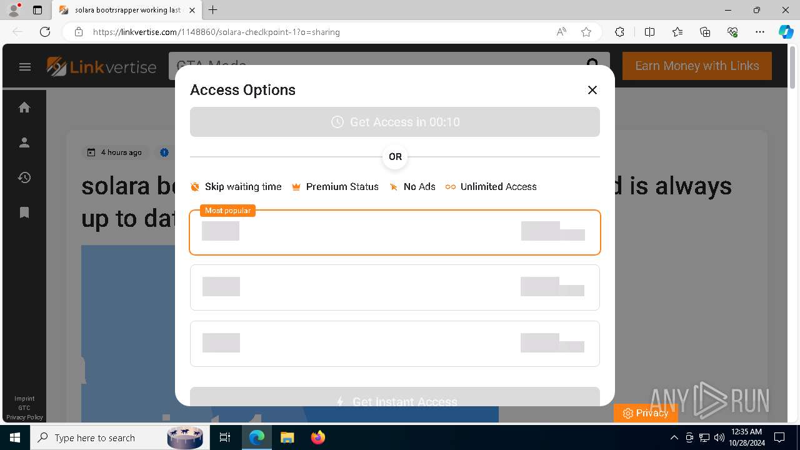The height and width of the screenshot is (450, 800).
Task: View site information lock icon
Action: (x=79, y=32)
